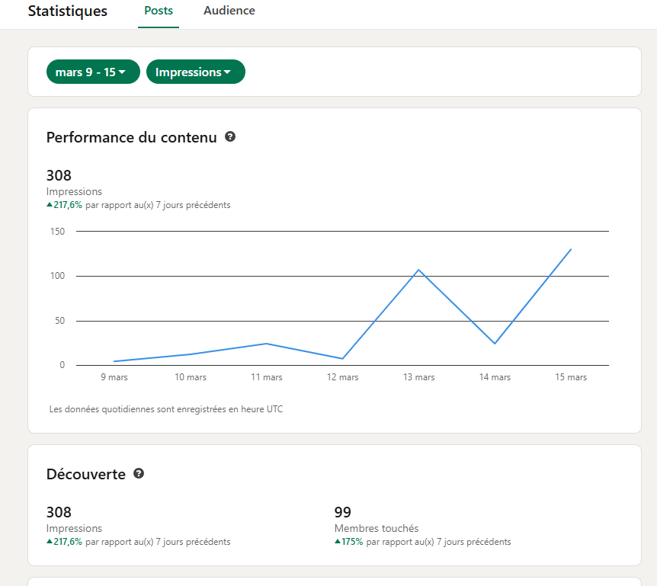Click the 175% increase indicator
The image size is (657, 586).
point(348,542)
